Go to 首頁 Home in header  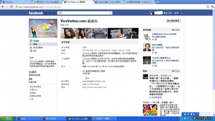pyautogui.click(x=176, y=13)
